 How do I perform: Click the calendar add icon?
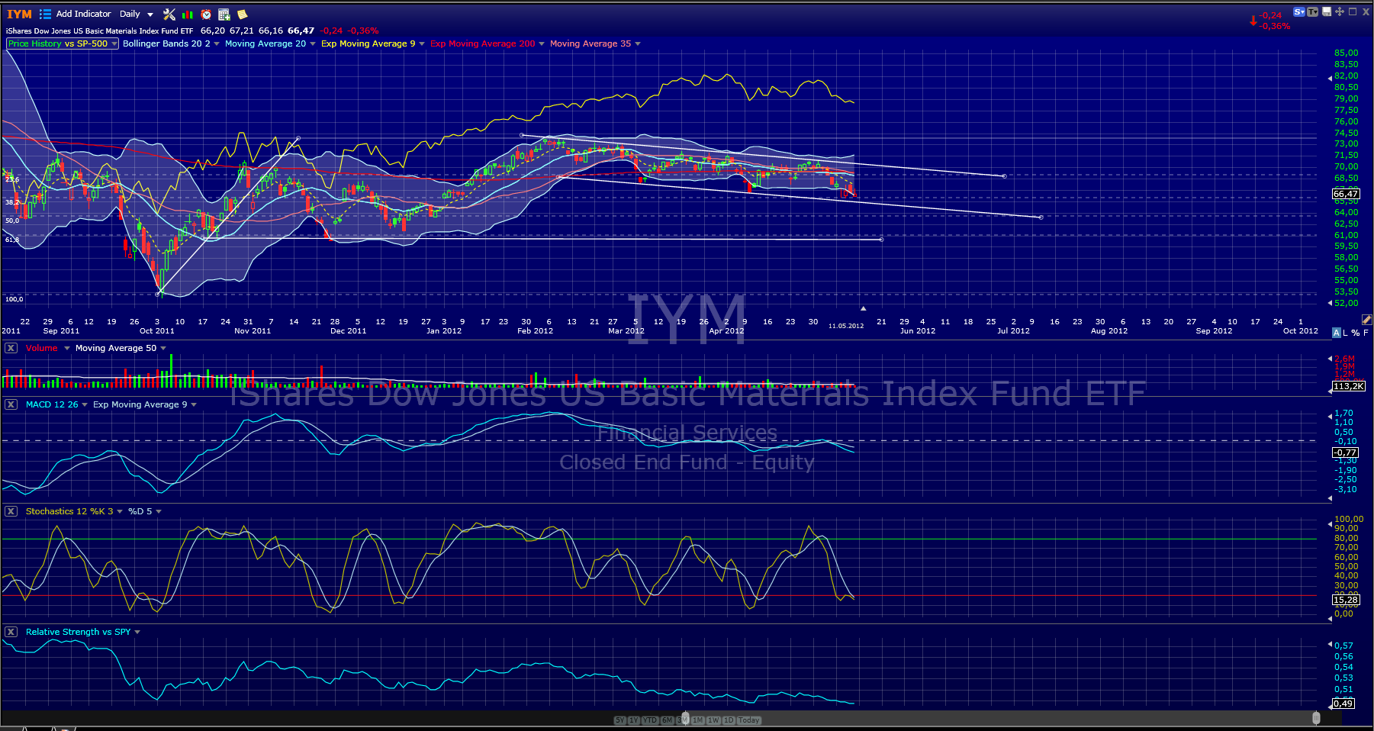pyautogui.click(x=224, y=14)
